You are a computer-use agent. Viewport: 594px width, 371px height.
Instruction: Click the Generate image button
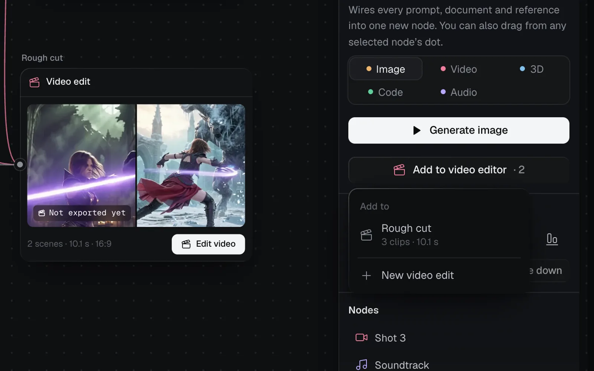(458, 131)
